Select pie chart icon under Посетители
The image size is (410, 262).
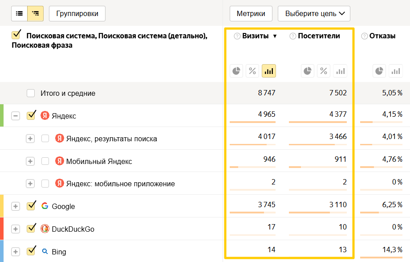pyautogui.click(x=308, y=71)
